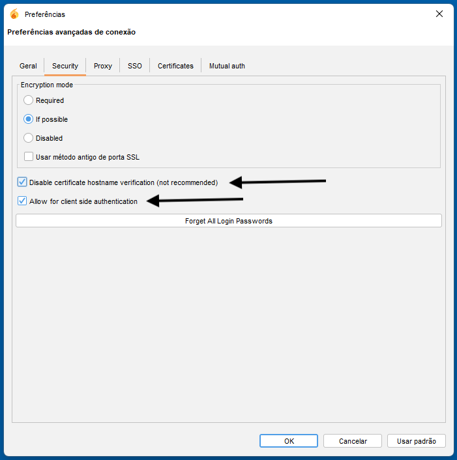Screen dimensions: 457x460
Task: Click the Spark flame icon in title bar
Action: [14, 14]
